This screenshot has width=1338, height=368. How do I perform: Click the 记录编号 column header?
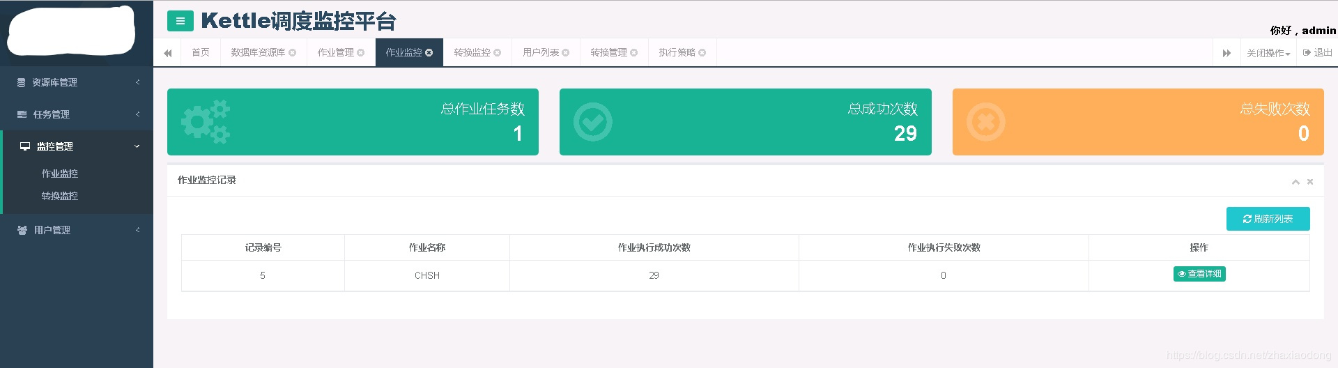coord(263,247)
